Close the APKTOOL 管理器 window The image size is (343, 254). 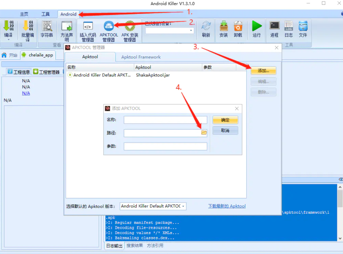(277, 47)
